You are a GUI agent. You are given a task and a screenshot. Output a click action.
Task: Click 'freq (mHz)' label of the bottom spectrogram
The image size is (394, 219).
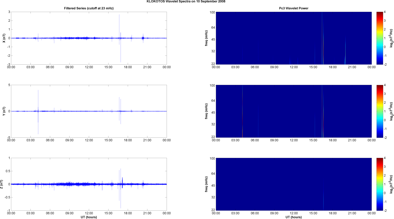(206, 184)
